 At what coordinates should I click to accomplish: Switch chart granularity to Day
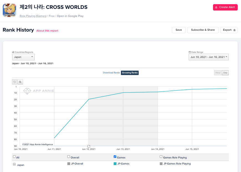225,73
